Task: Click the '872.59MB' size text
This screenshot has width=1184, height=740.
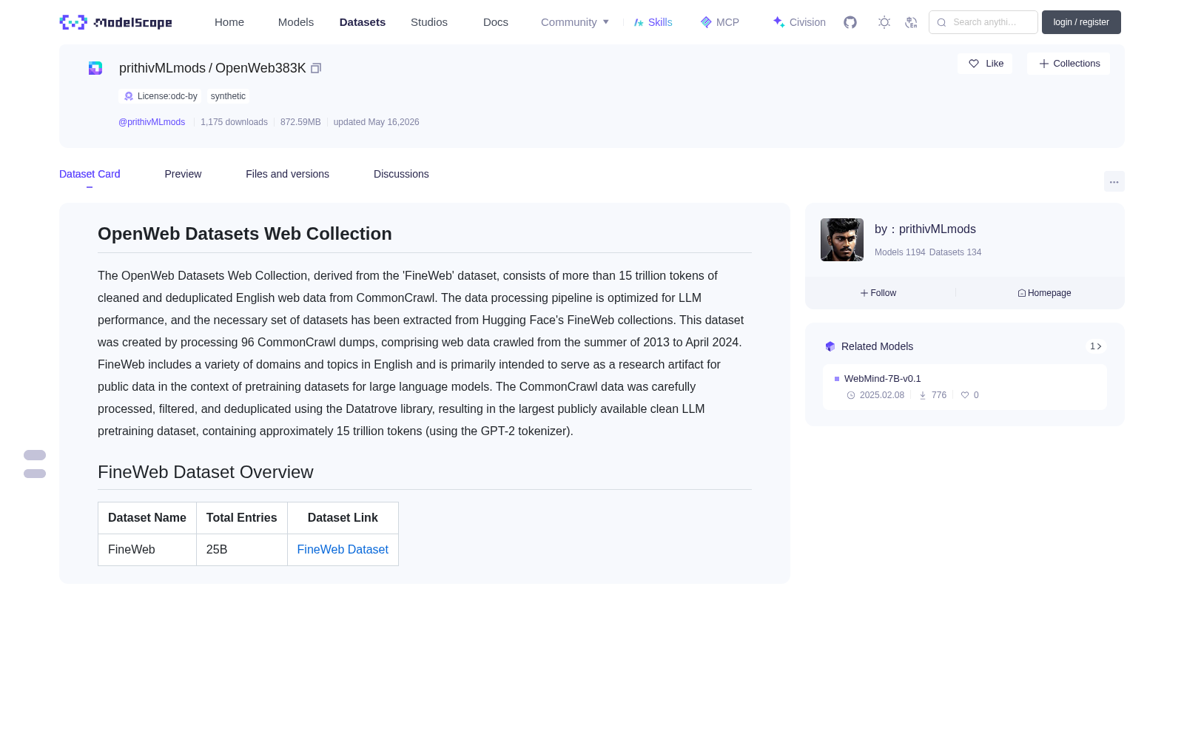Action: point(300,122)
